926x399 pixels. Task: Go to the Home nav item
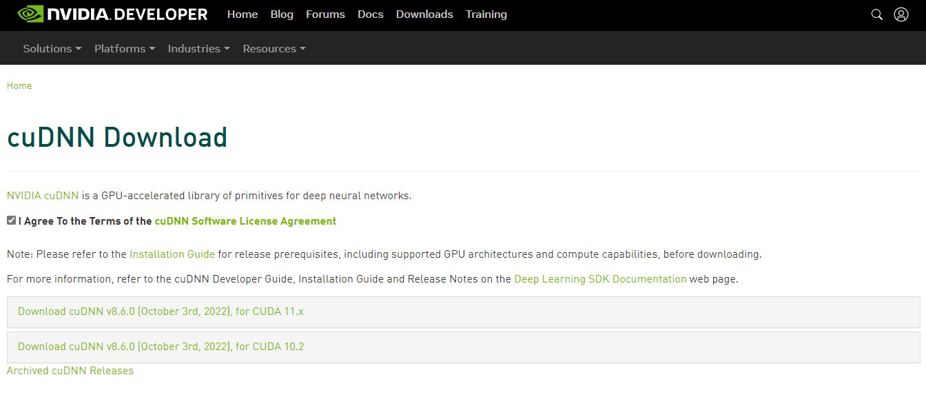click(x=243, y=14)
